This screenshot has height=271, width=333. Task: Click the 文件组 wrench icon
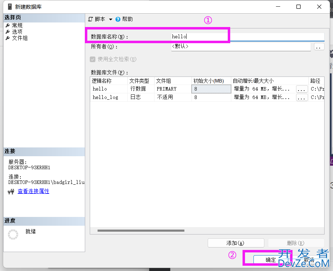[x=8, y=38]
